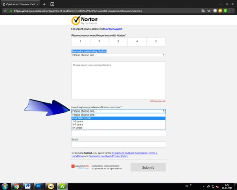Click the translate page icon in address bar
This screenshot has width=237, height=190.
point(203,11)
